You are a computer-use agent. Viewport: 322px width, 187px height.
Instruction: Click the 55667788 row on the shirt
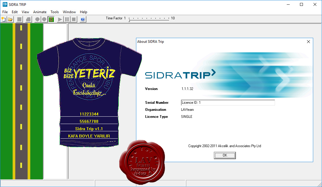coord(89,121)
